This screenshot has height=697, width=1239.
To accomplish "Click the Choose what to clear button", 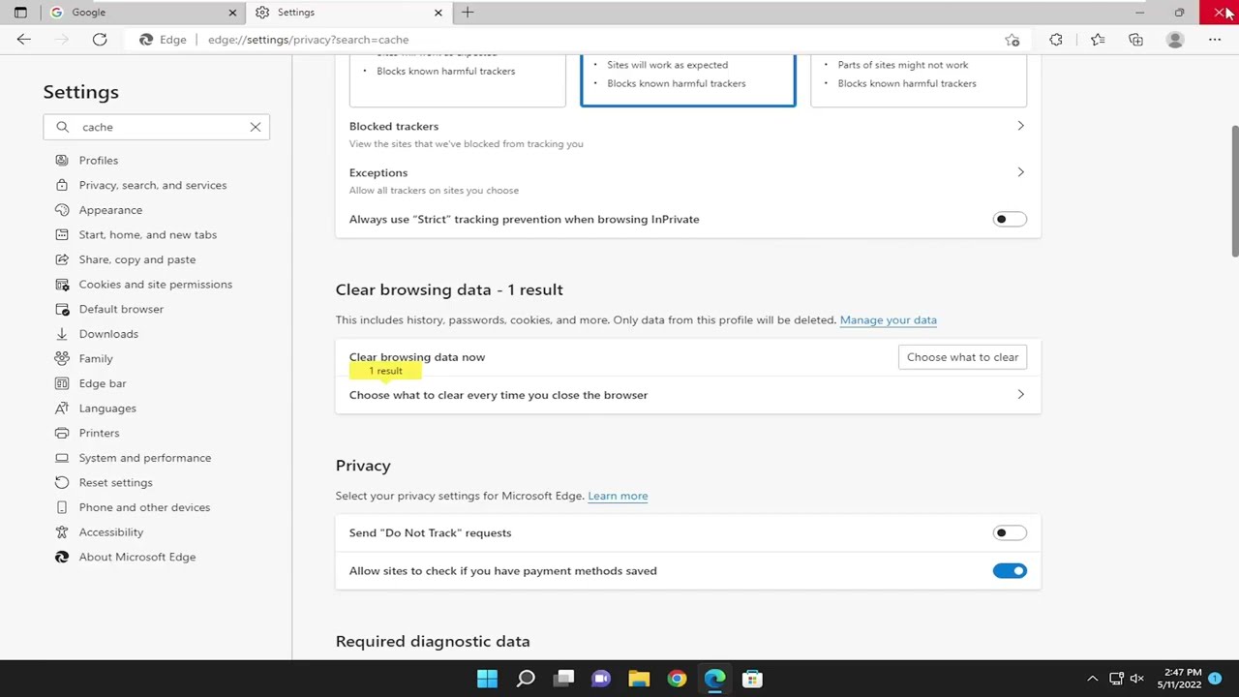I will tap(962, 357).
